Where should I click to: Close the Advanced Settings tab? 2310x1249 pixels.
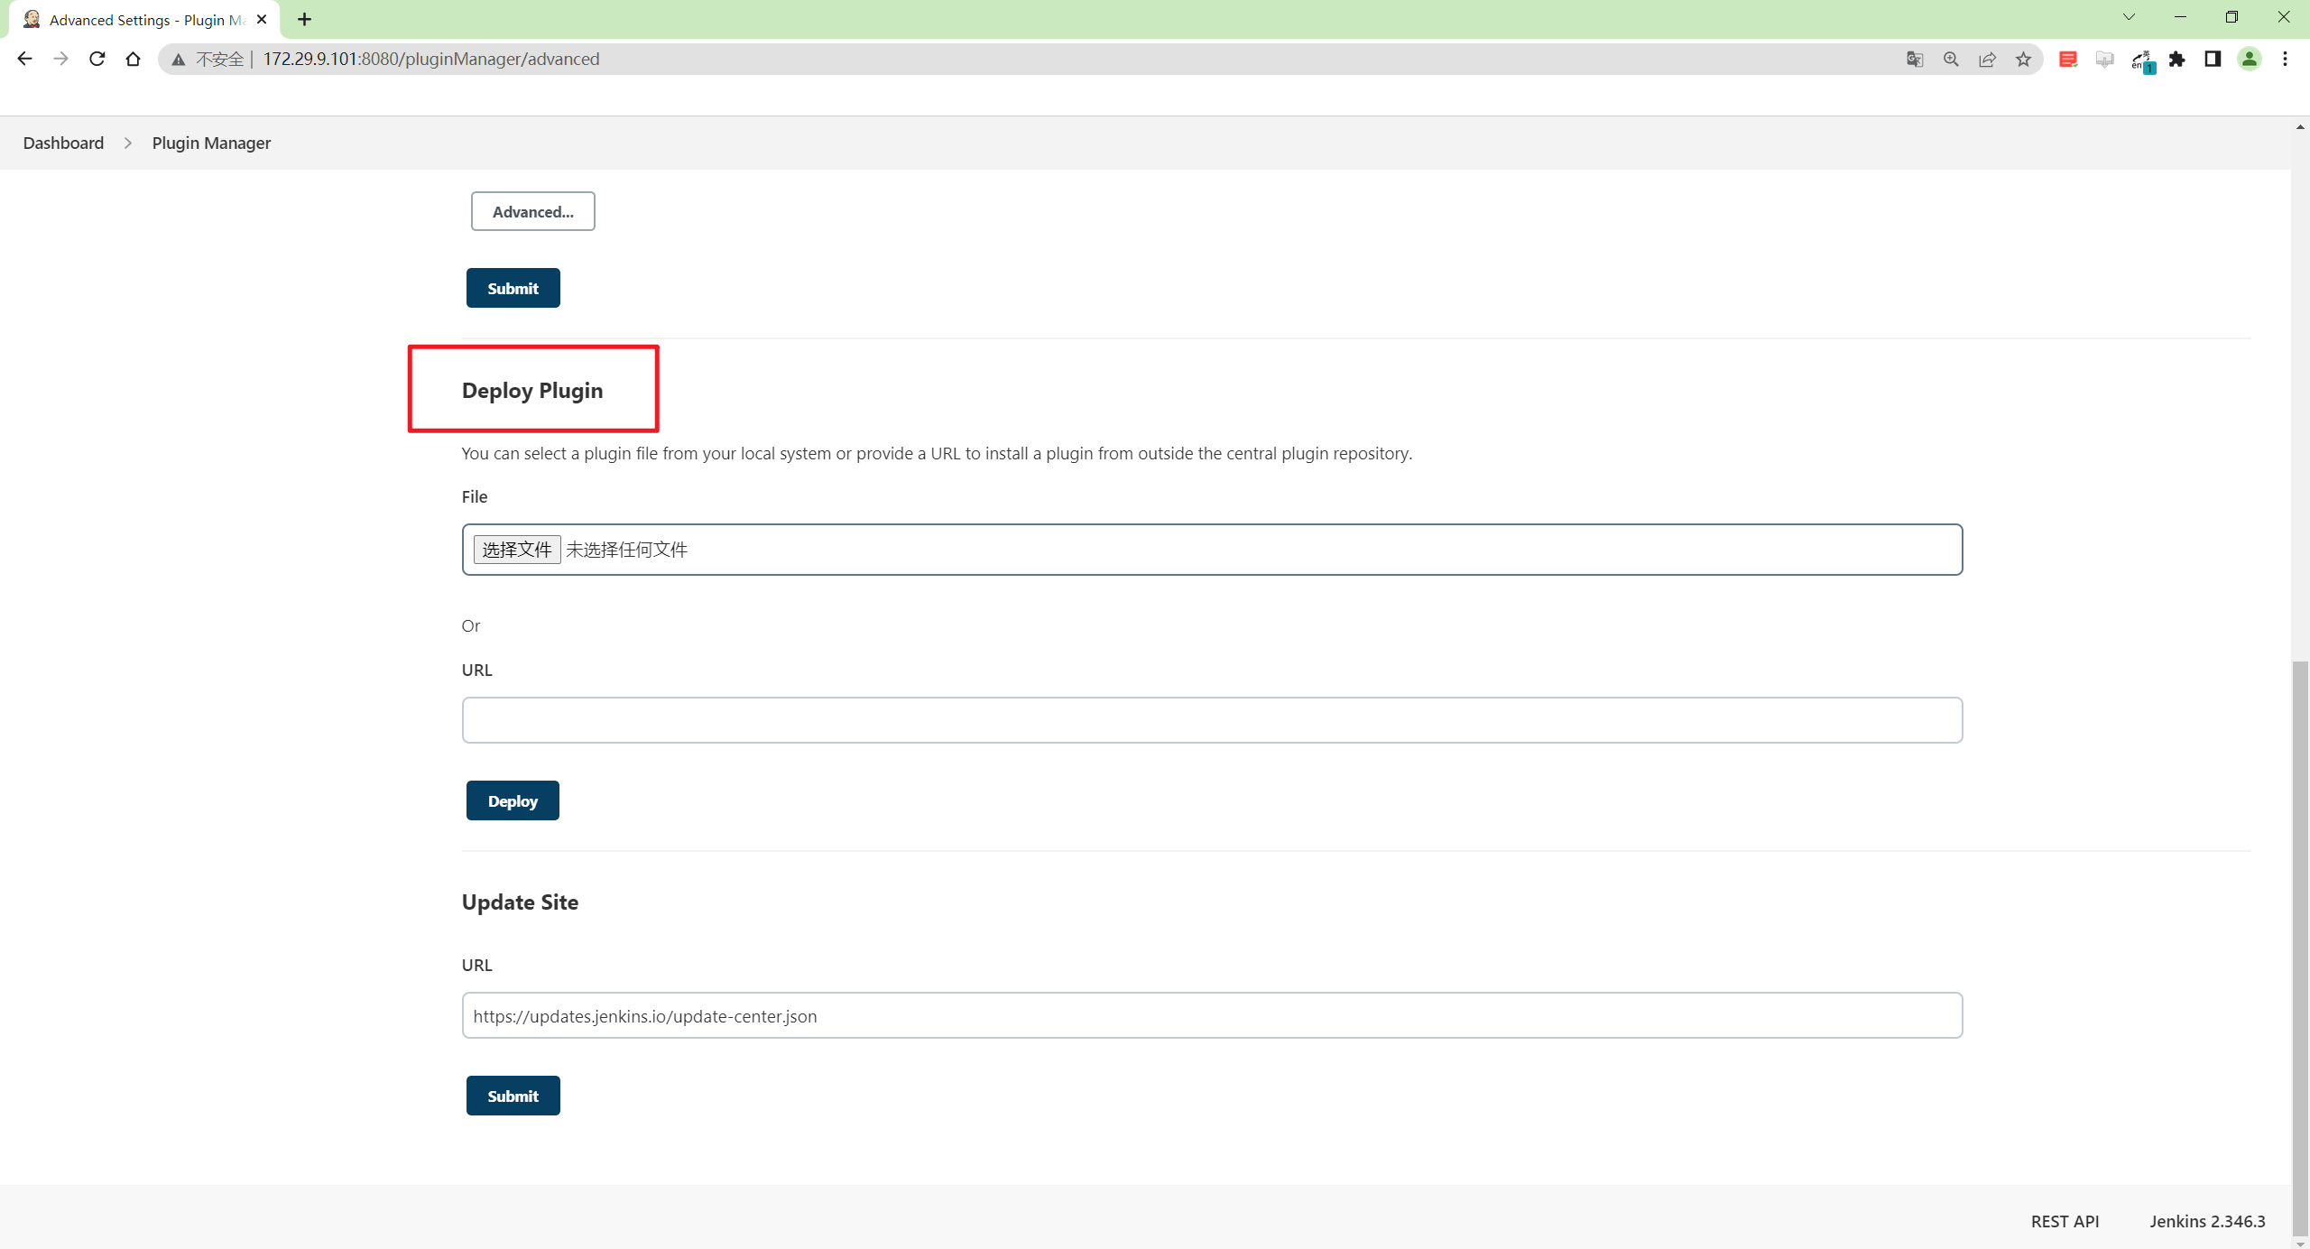(262, 19)
